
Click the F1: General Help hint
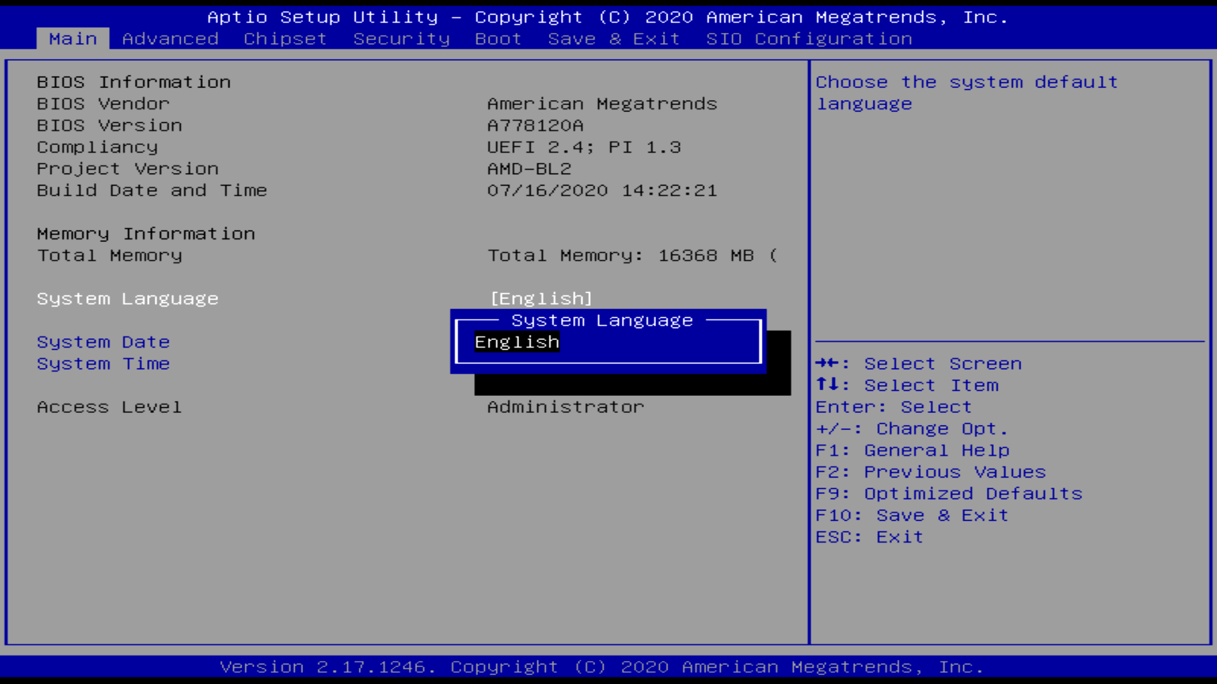912,450
